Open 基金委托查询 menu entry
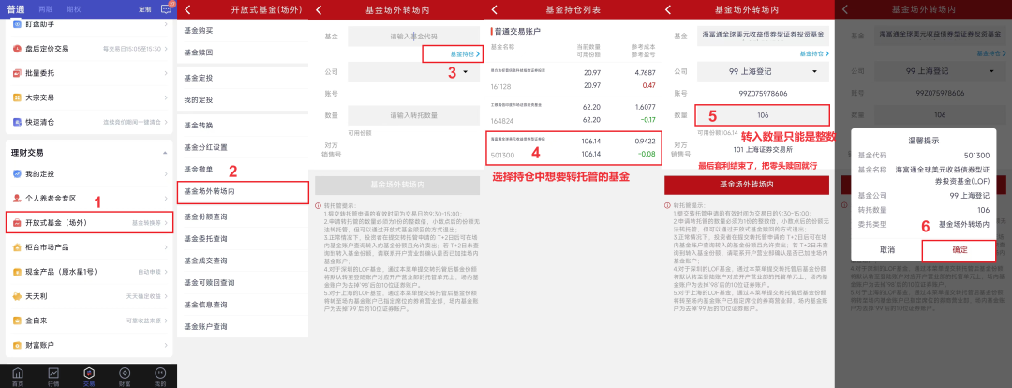Screen dimensions: 1012x388 coord(243,238)
